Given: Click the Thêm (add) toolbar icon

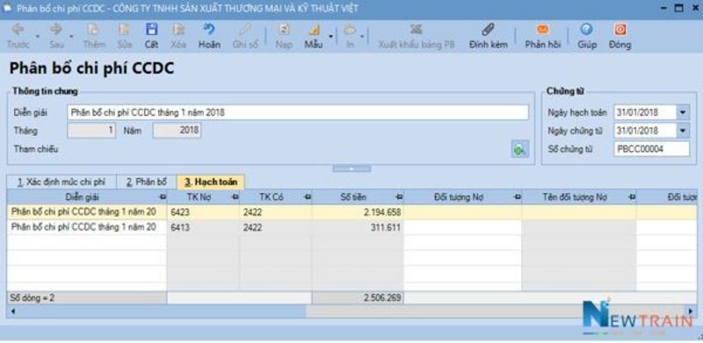Looking at the screenshot, I should [x=93, y=30].
